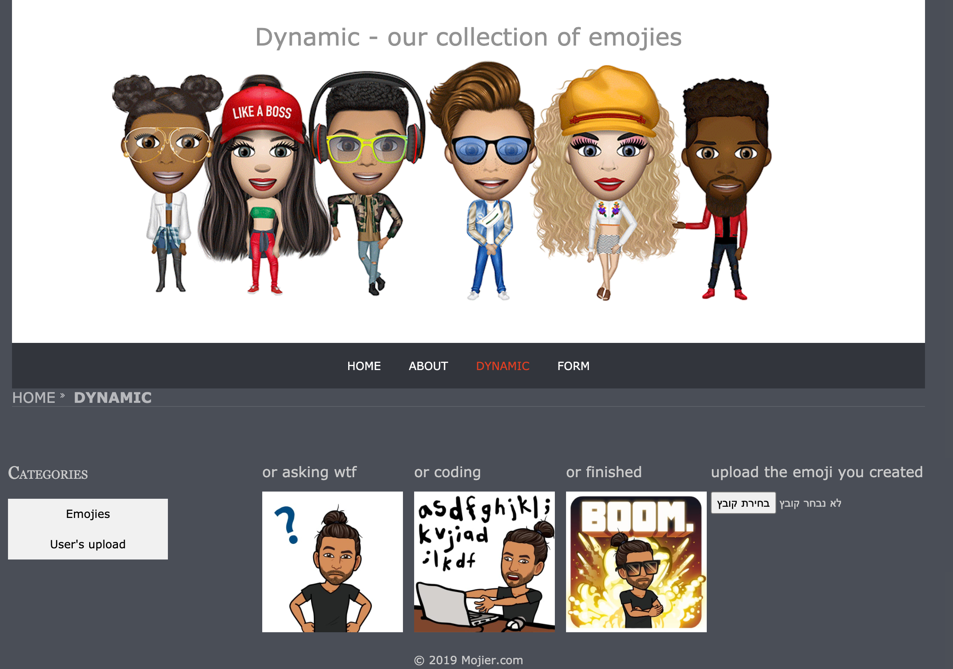Image resolution: width=953 pixels, height=669 pixels.
Task: Click the HOME breadcrumb link
Action: point(34,398)
